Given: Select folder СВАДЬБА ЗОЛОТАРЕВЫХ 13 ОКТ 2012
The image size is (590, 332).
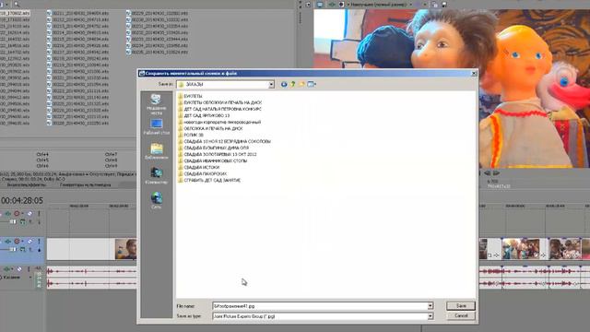Looking at the screenshot, I should 218,154.
